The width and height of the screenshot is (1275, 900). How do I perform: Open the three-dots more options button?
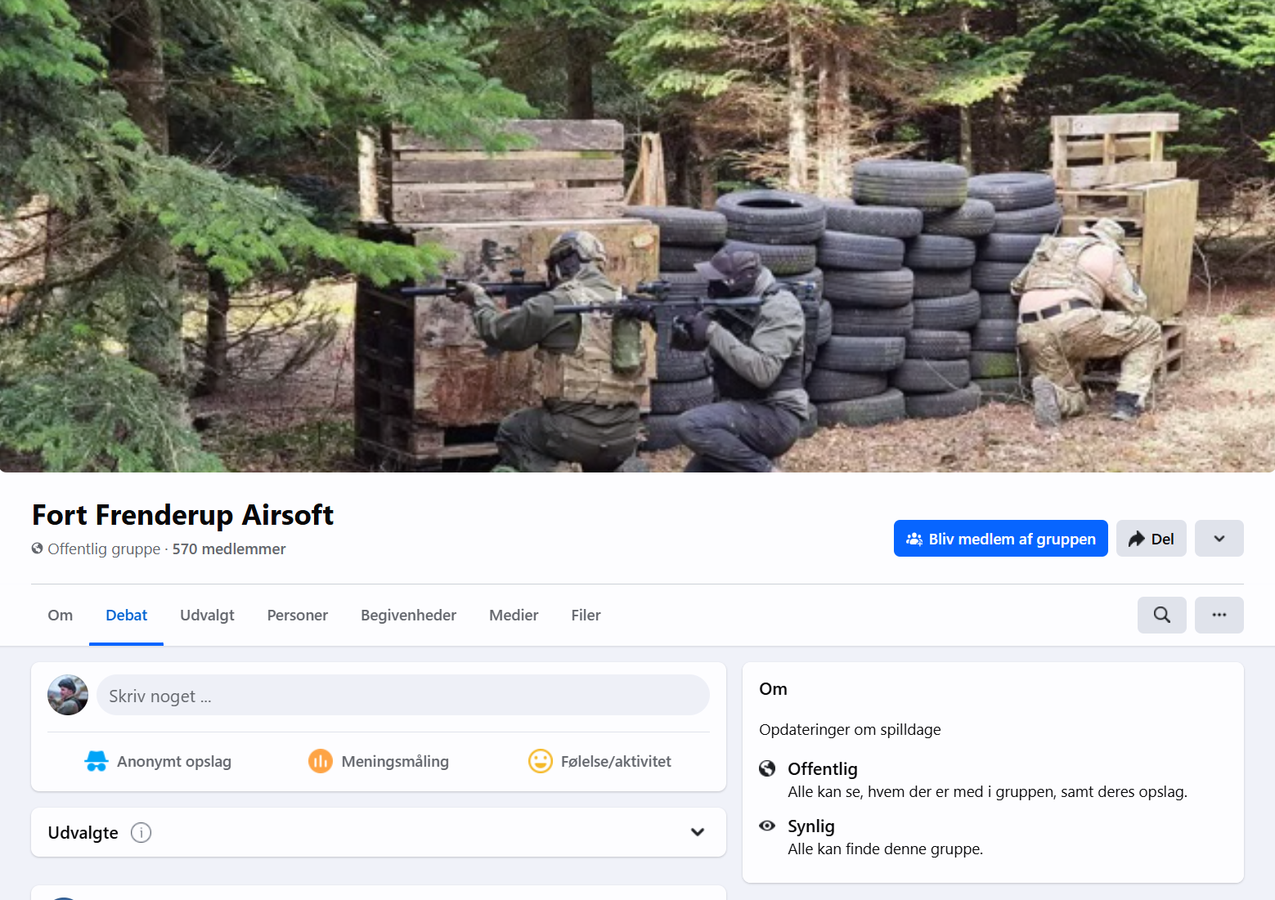click(1219, 615)
